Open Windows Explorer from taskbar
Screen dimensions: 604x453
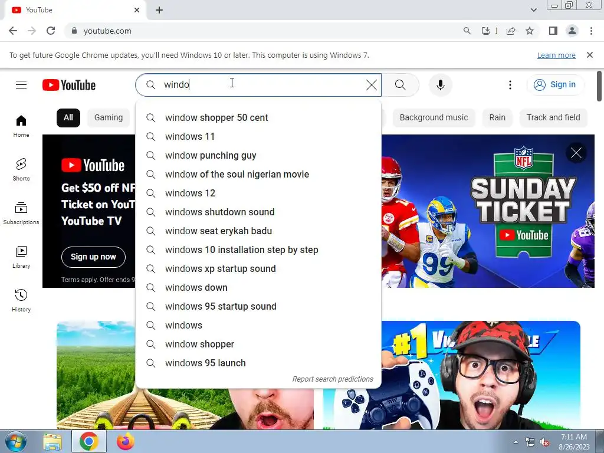52,441
